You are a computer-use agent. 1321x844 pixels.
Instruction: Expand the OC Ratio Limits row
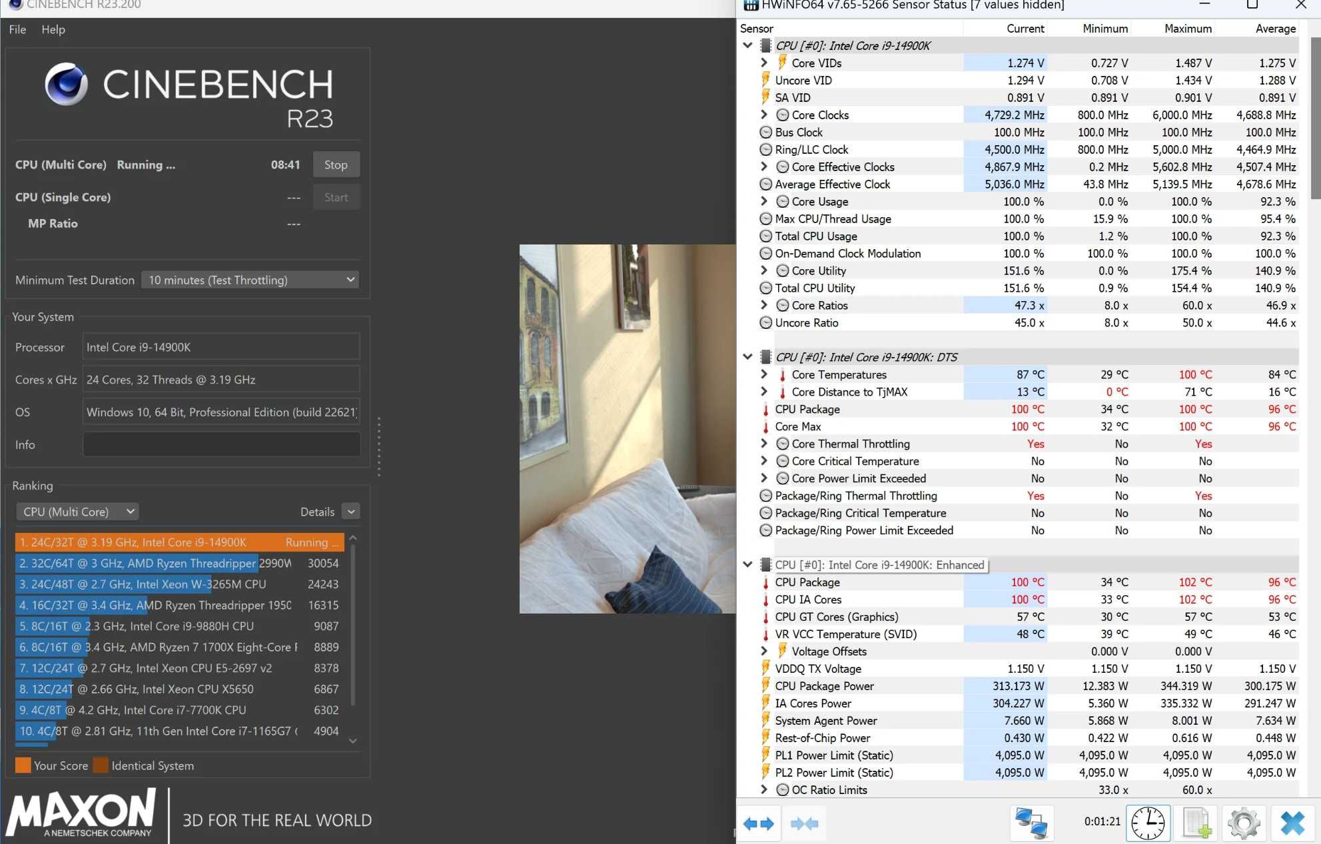click(x=764, y=790)
